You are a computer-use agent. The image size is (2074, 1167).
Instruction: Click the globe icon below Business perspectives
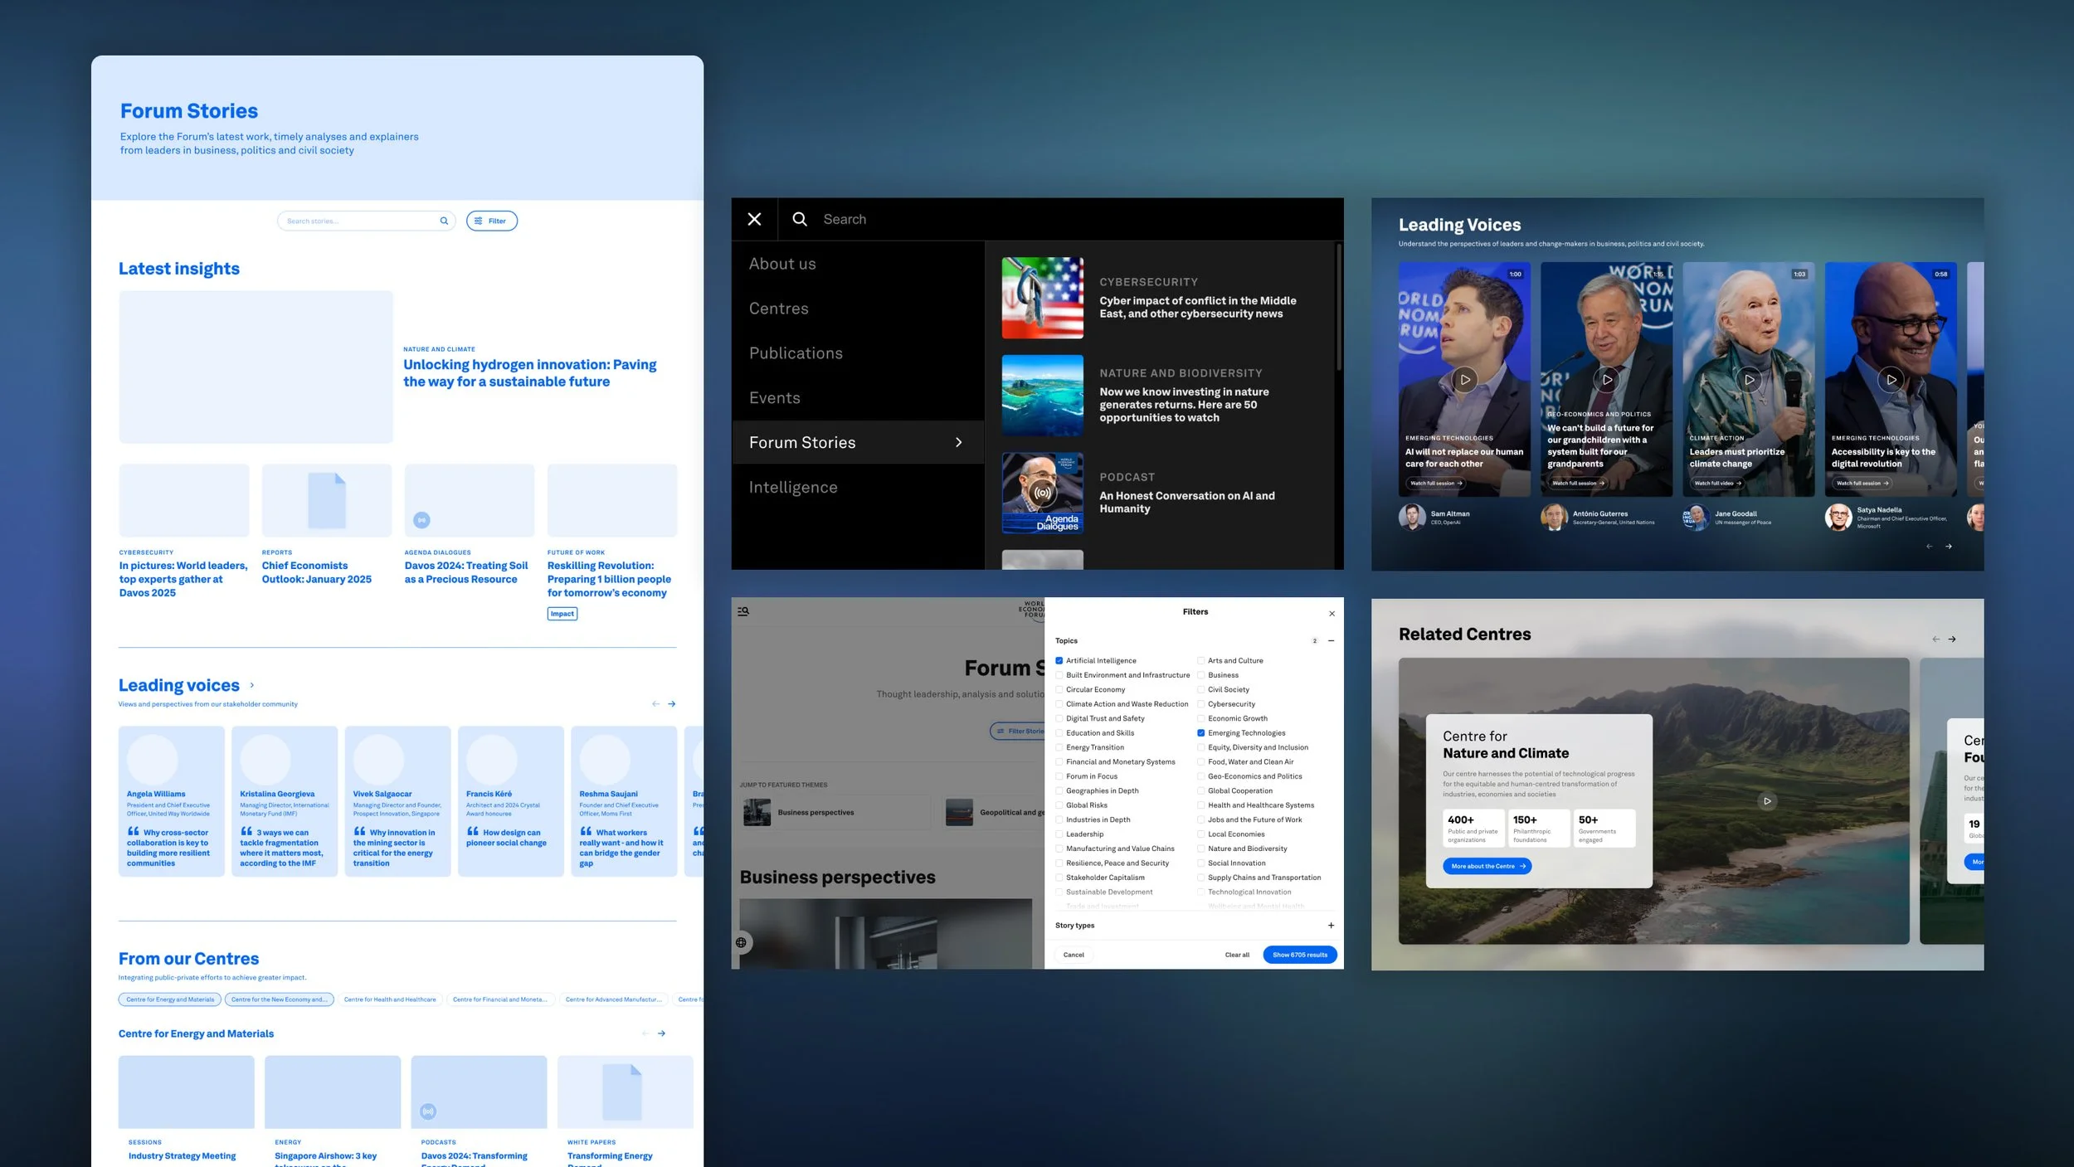pyautogui.click(x=741, y=942)
